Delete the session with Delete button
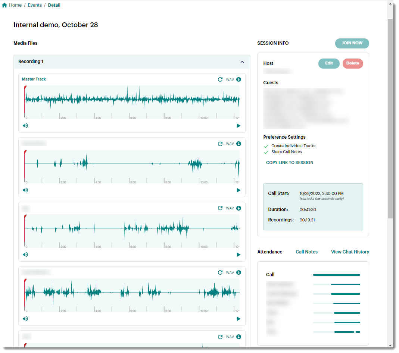The height and width of the screenshot is (353, 399). click(x=353, y=63)
